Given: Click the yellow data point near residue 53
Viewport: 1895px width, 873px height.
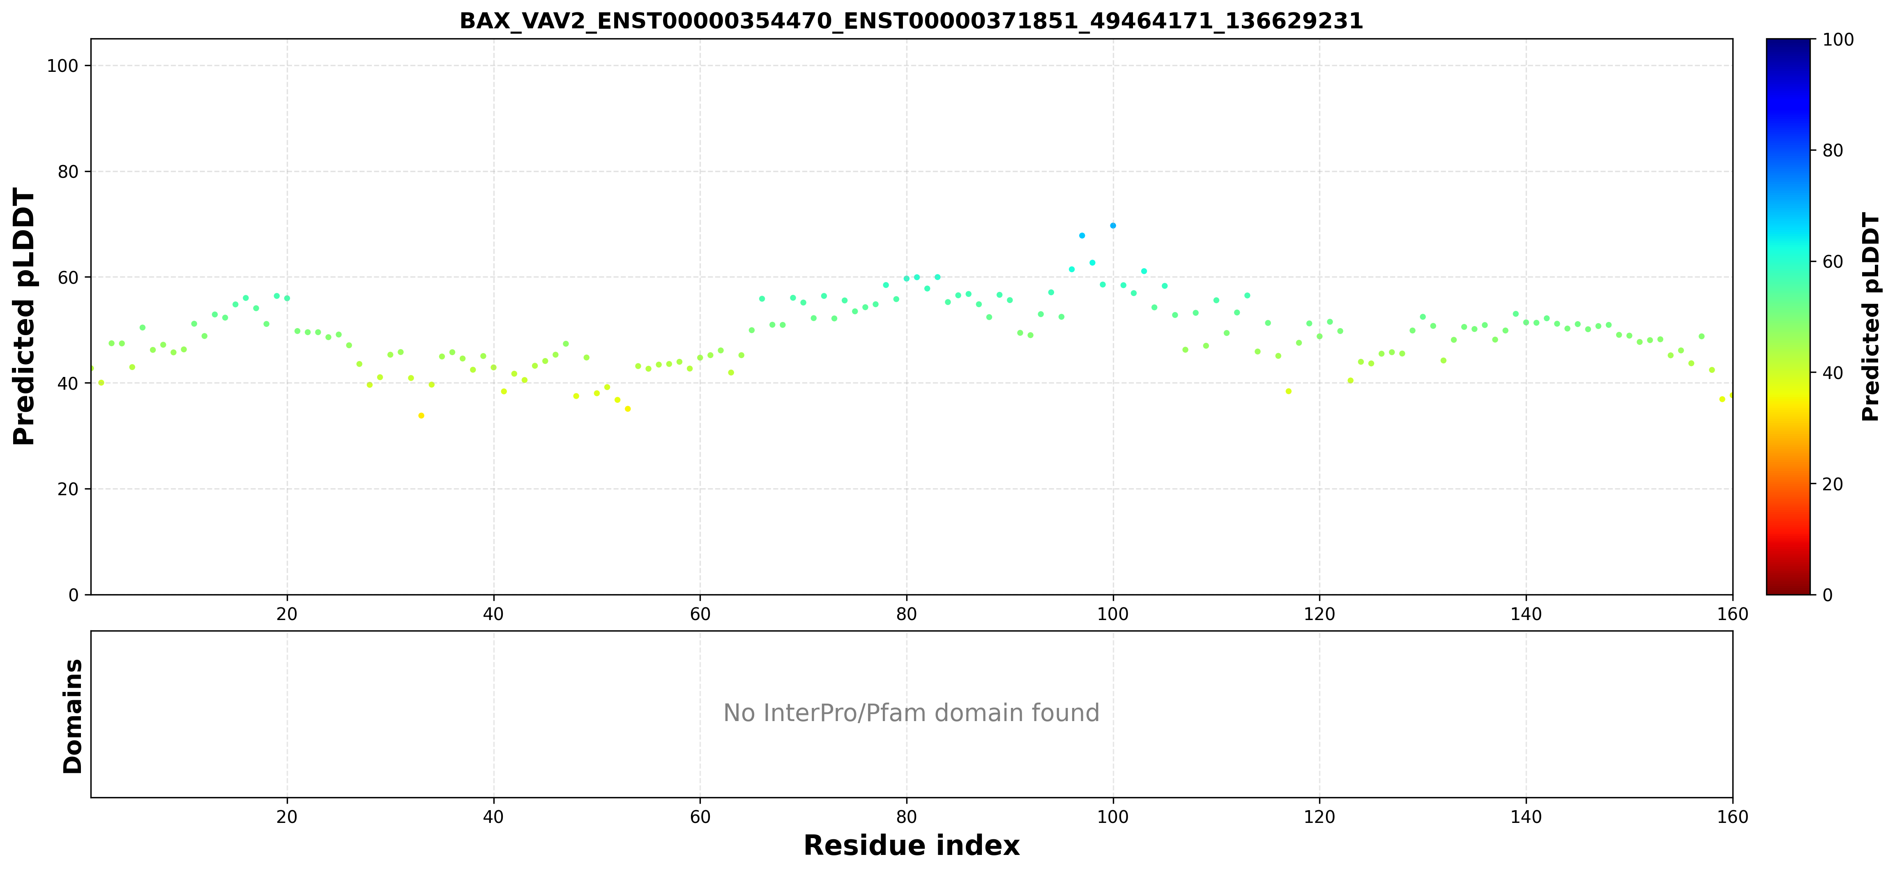Looking at the screenshot, I should [x=628, y=409].
